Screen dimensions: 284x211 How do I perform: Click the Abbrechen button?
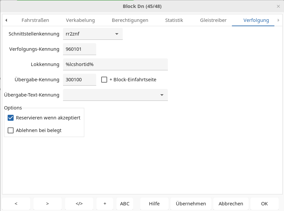click(231, 204)
